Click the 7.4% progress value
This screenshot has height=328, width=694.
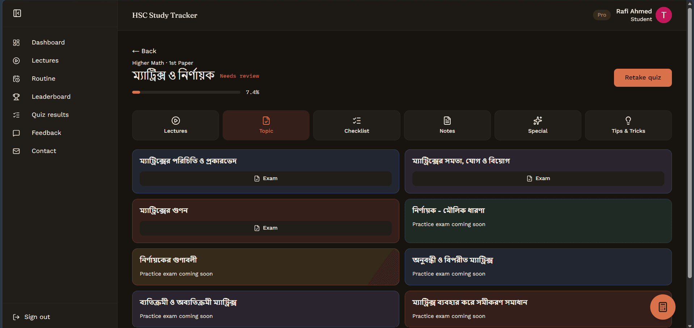click(x=252, y=93)
